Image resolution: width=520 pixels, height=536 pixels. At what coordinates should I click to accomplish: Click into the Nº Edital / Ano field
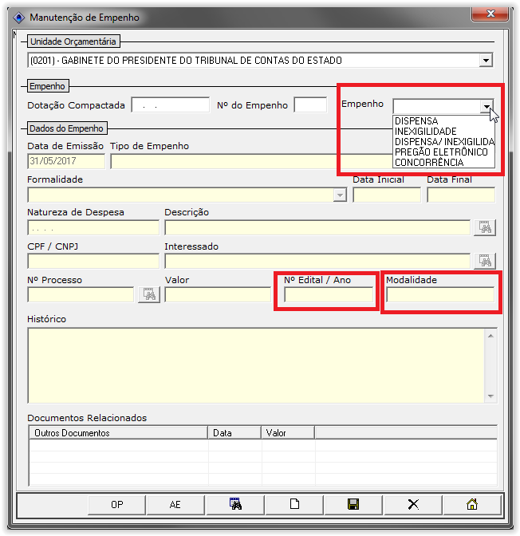coord(329,295)
